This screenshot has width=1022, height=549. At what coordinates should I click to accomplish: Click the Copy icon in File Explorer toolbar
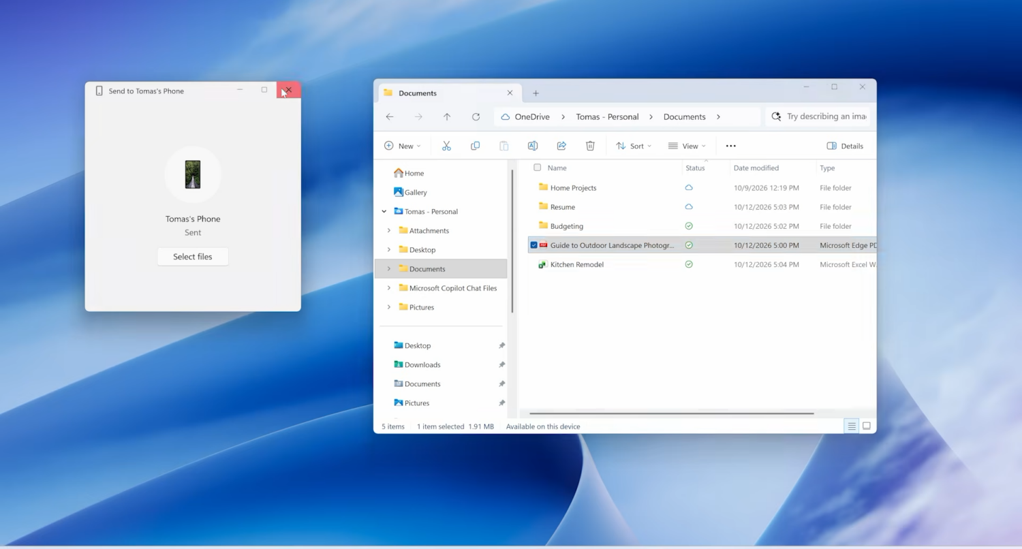point(475,146)
